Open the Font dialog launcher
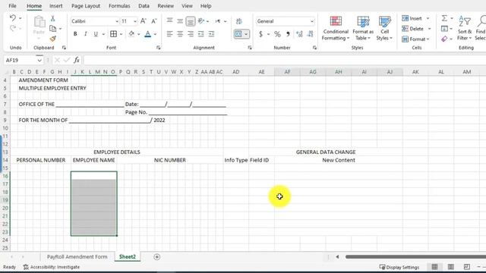 (x=159, y=48)
